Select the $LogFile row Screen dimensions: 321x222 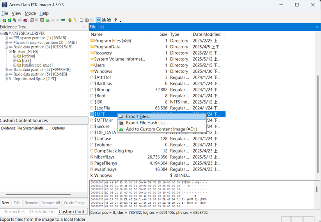(157, 108)
